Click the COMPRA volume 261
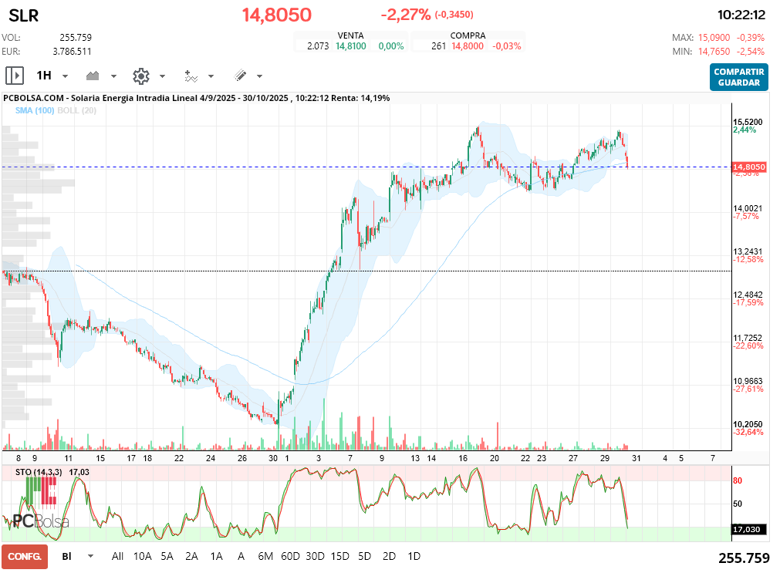This screenshot has height=573, width=780. point(438,46)
